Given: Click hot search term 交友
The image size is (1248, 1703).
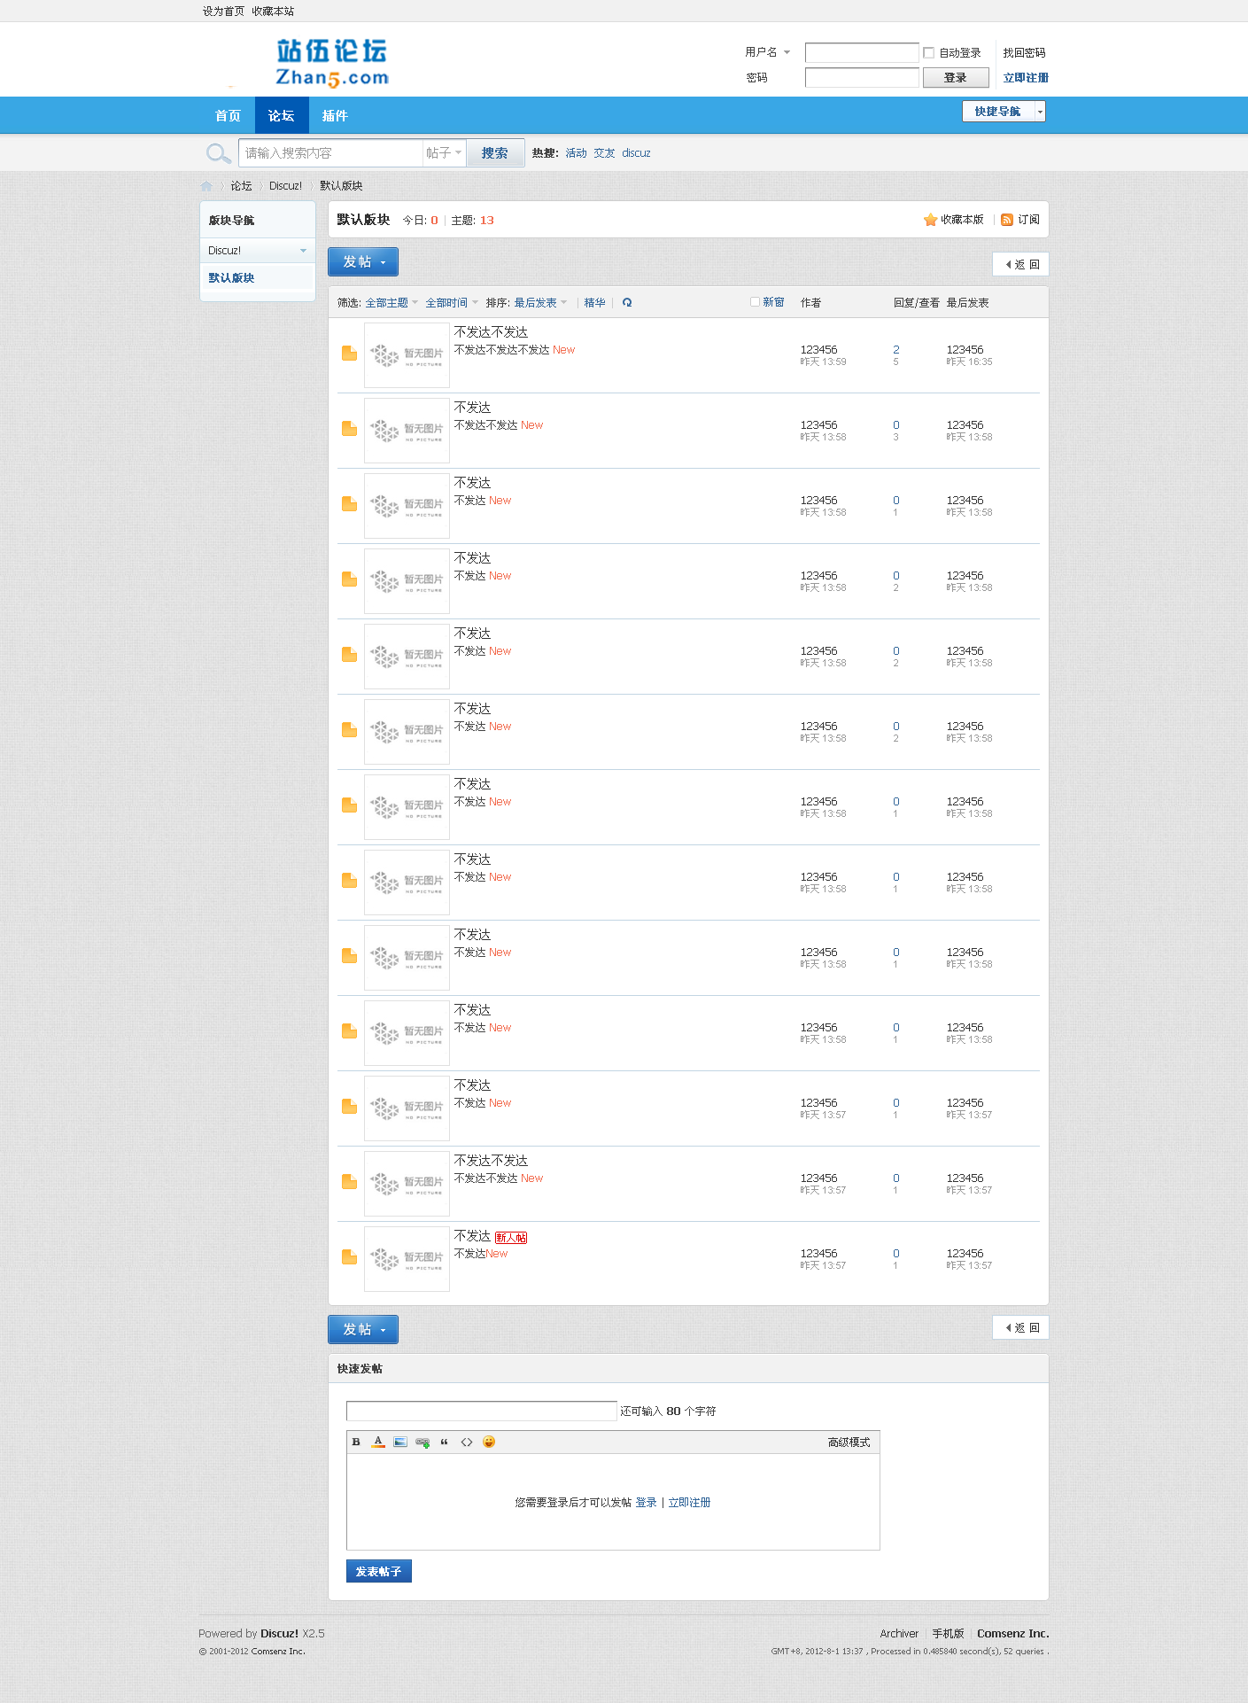Looking at the screenshot, I should click(605, 153).
